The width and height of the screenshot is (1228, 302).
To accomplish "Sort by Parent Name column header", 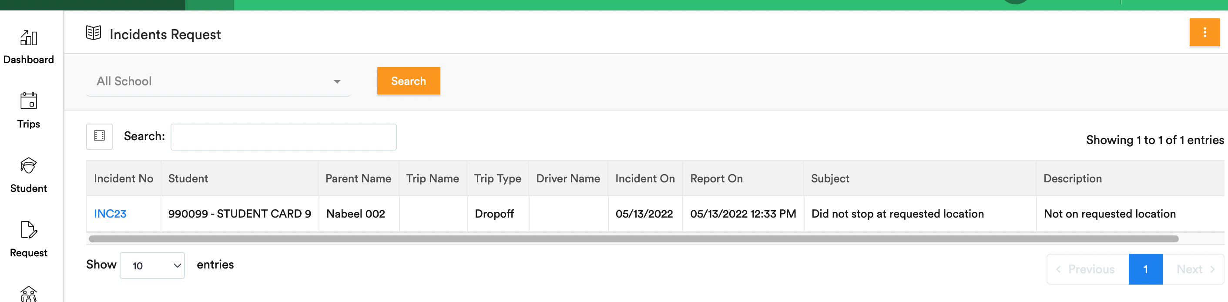I will click(x=359, y=178).
